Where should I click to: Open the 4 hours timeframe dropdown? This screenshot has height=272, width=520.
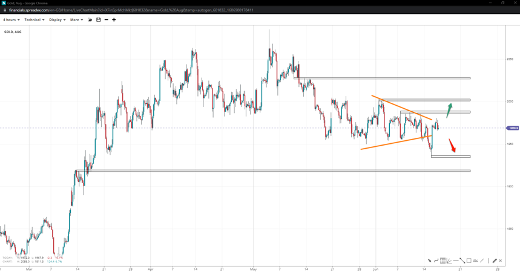pyautogui.click(x=11, y=20)
